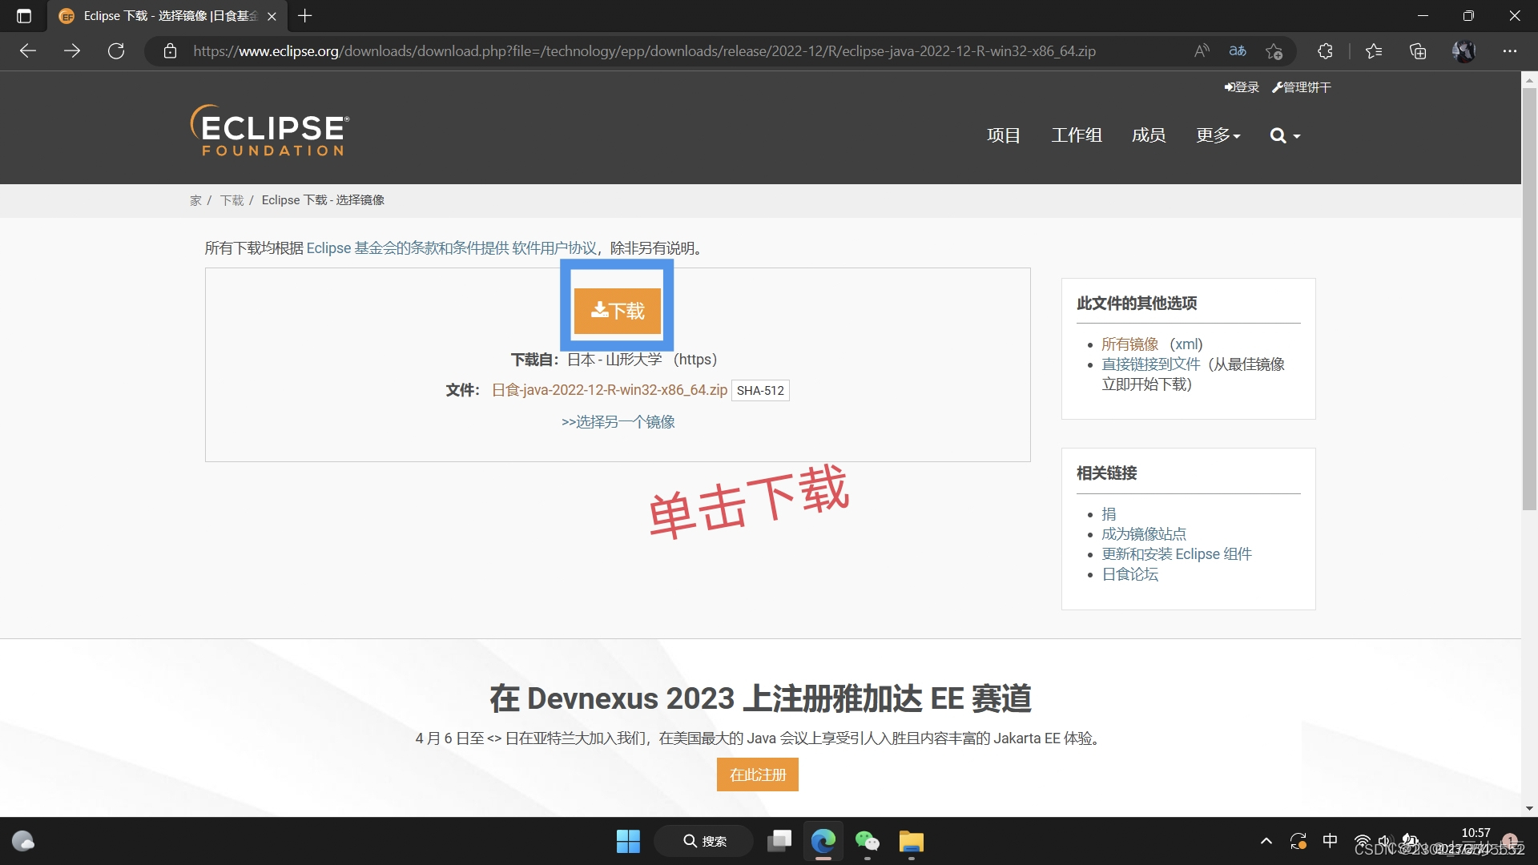This screenshot has width=1538, height=865.
Task: Open WeChat from the taskbar
Action: [868, 841]
